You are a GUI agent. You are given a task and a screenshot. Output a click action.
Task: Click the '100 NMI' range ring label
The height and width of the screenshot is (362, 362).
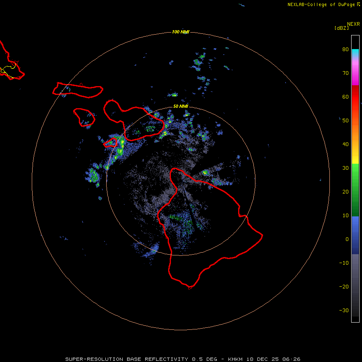[x=181, y=32]
